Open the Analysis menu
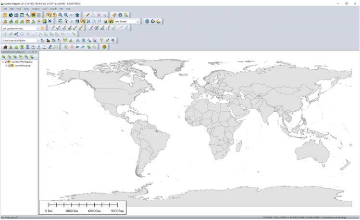Viewport: 360px width, 220px height. point(36,9)
